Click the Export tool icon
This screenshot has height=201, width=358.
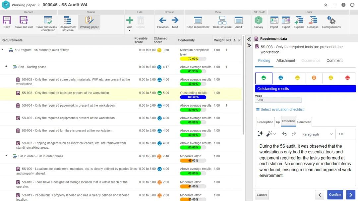tap(286, 21)
